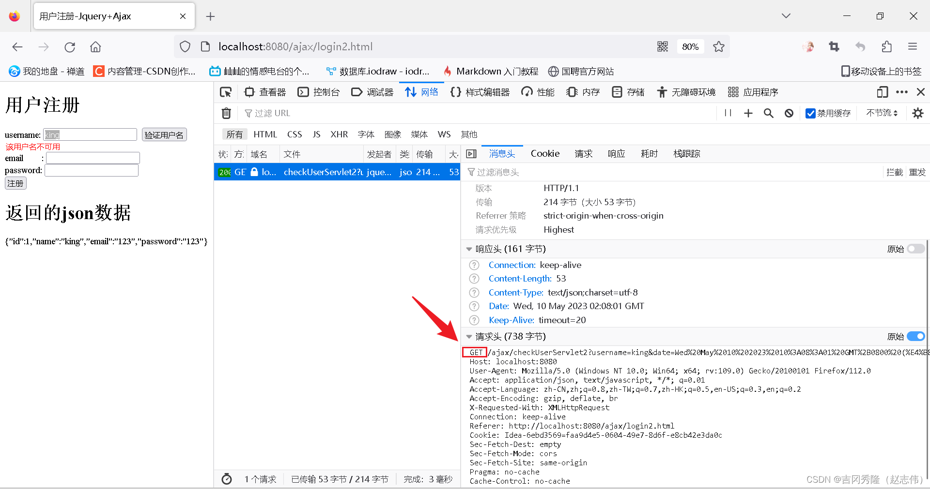
Task: Switch to the Response (响应) details tab
Action: coord(617,154)
